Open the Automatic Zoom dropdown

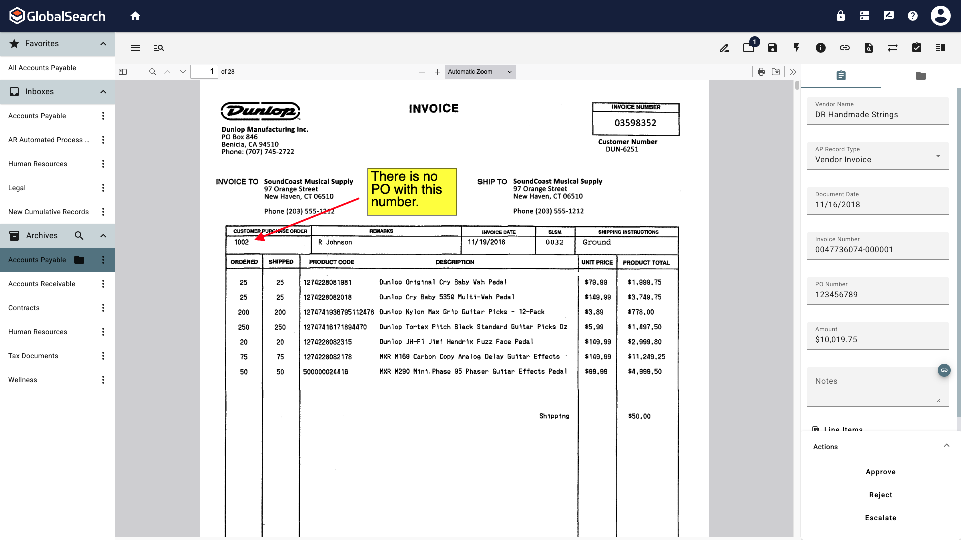tap(479, 71)
